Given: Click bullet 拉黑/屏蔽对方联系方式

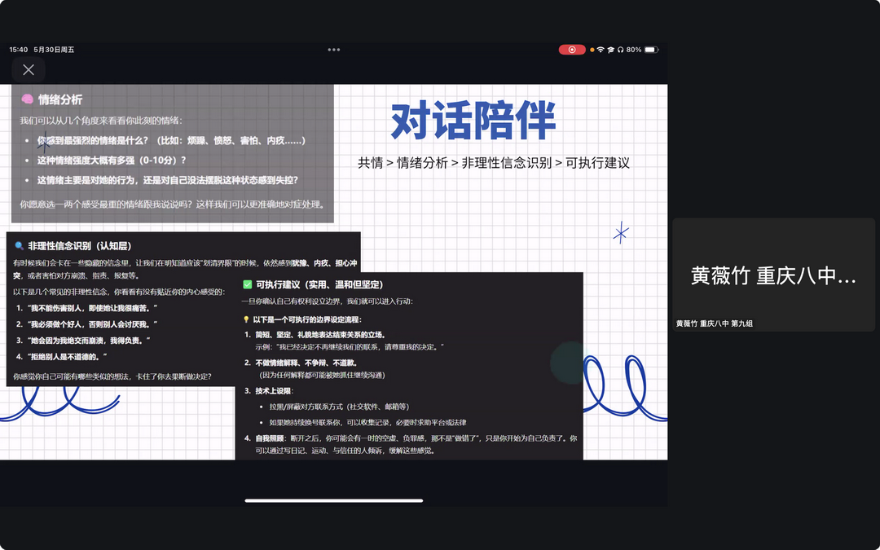Looking at the screenshot, I should pyautogui.click(x=339, y=407).
